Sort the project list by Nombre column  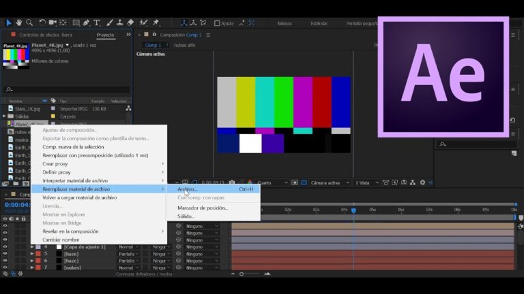click(16, 101)
